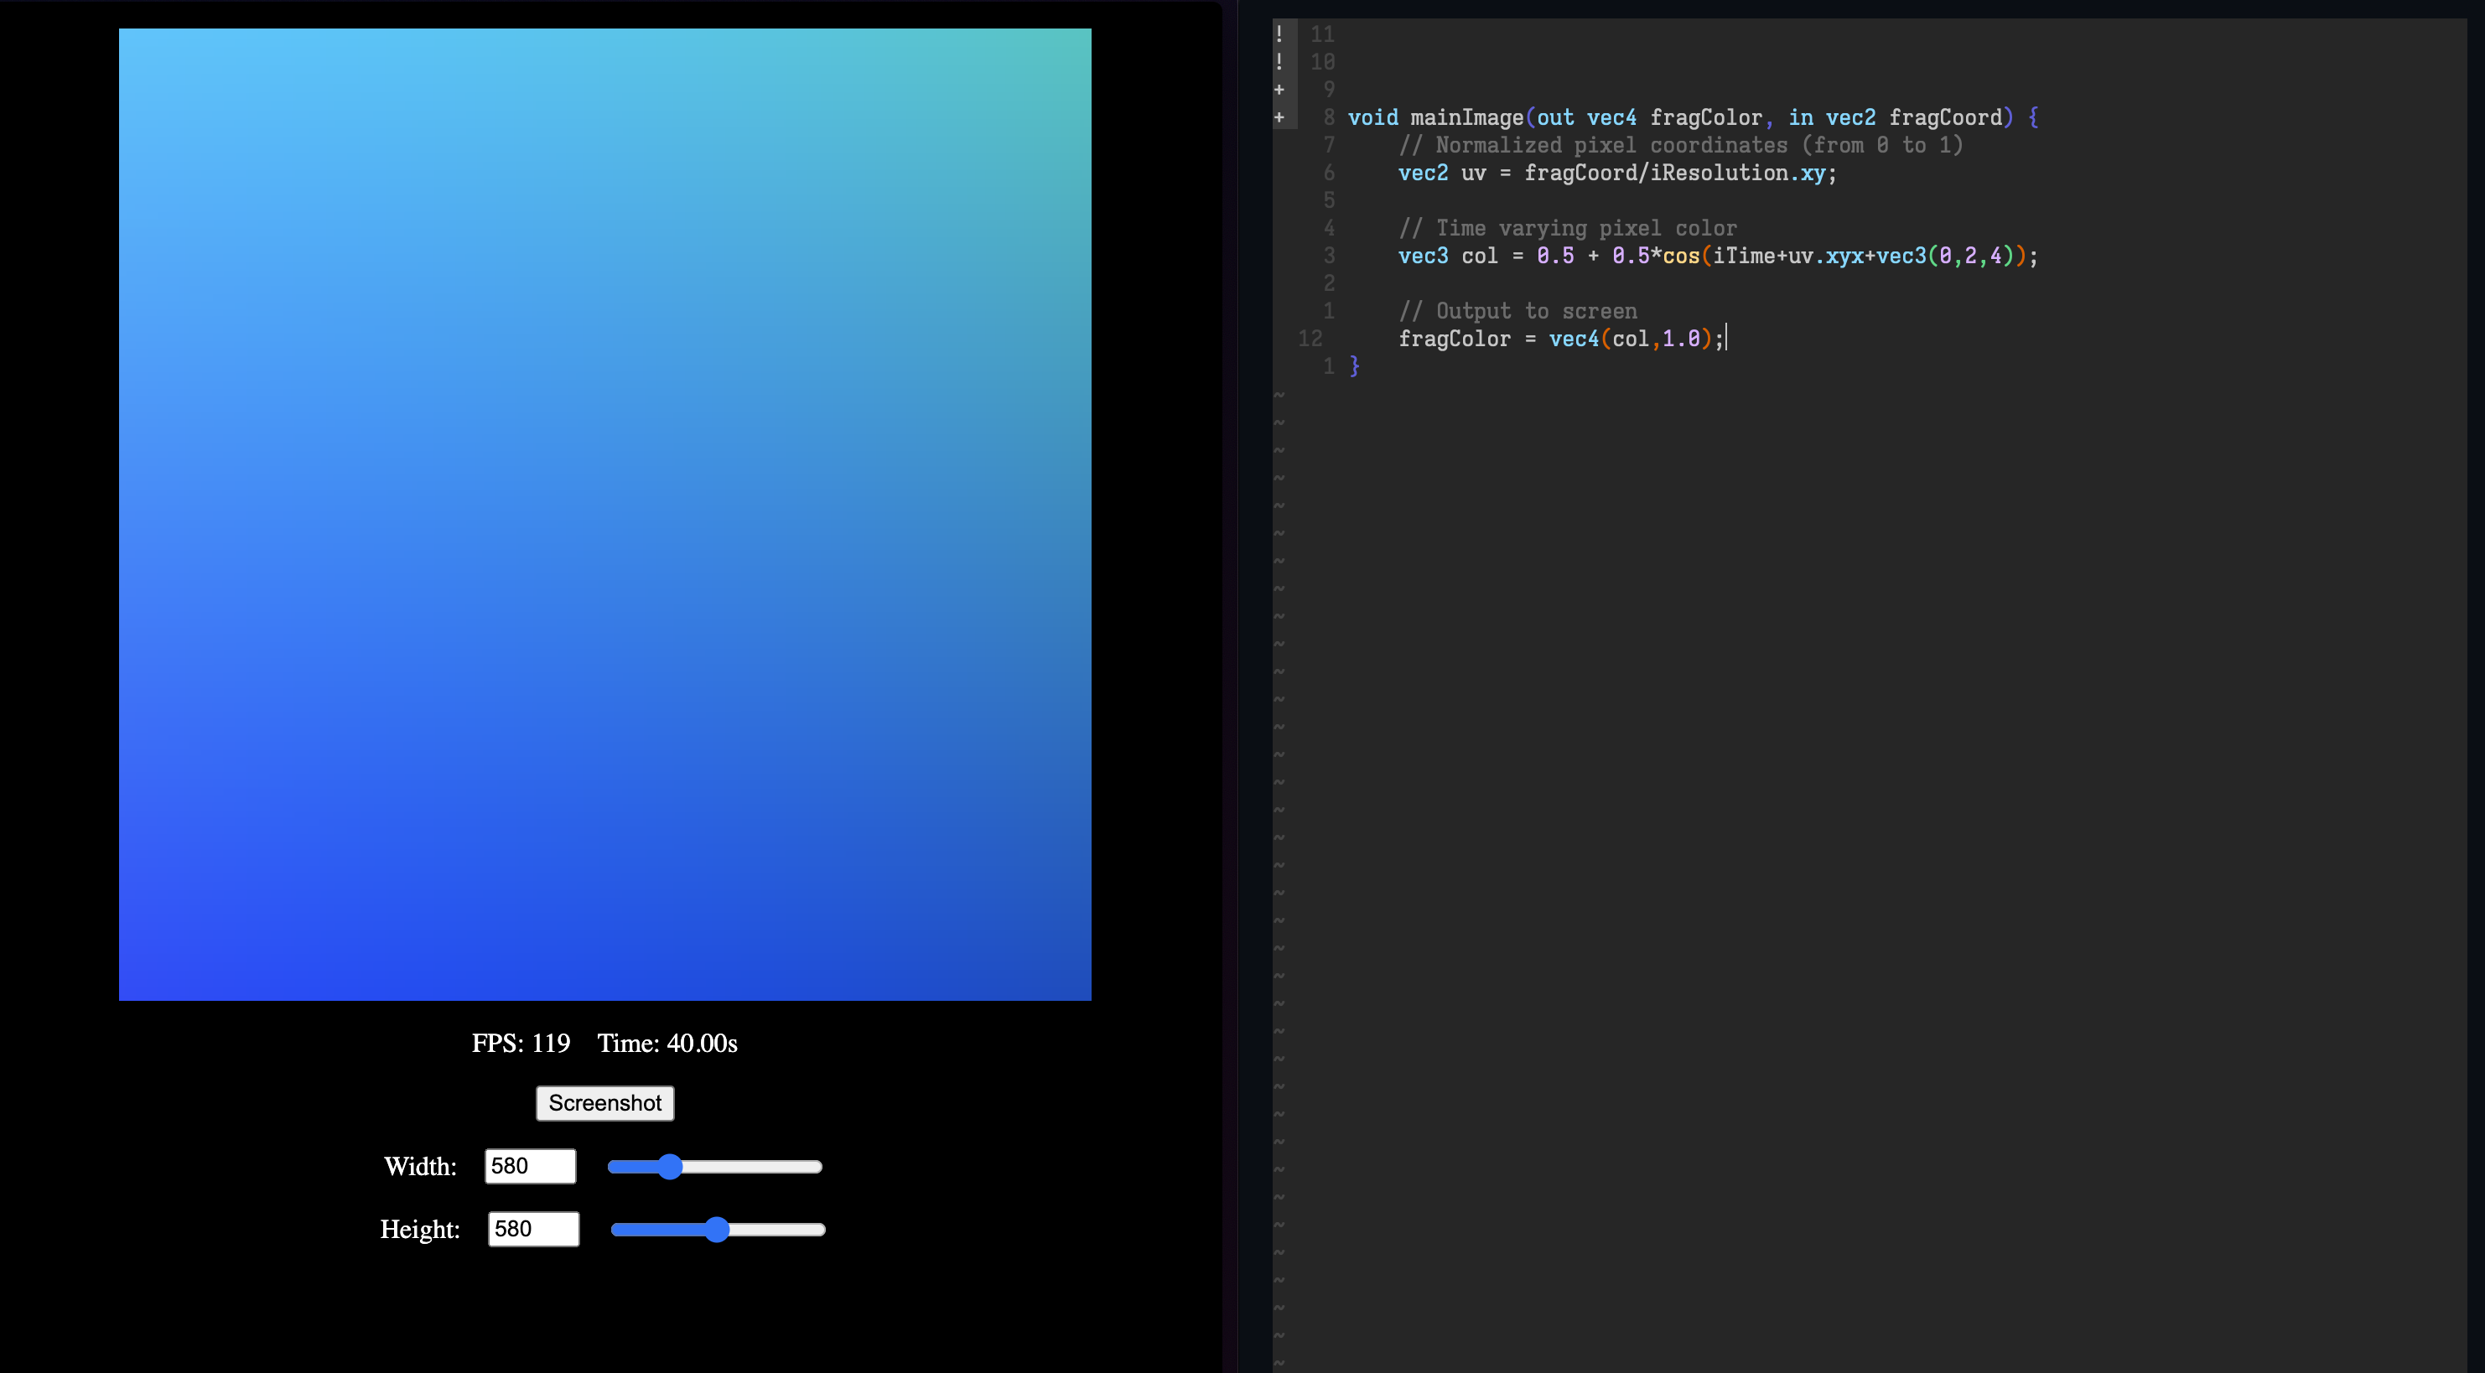Image resolution: width=2485 pixels, height=1373 pixels.
Task: Click the '!' warning sign beside line 10
Action: [x=1280, y=60]
